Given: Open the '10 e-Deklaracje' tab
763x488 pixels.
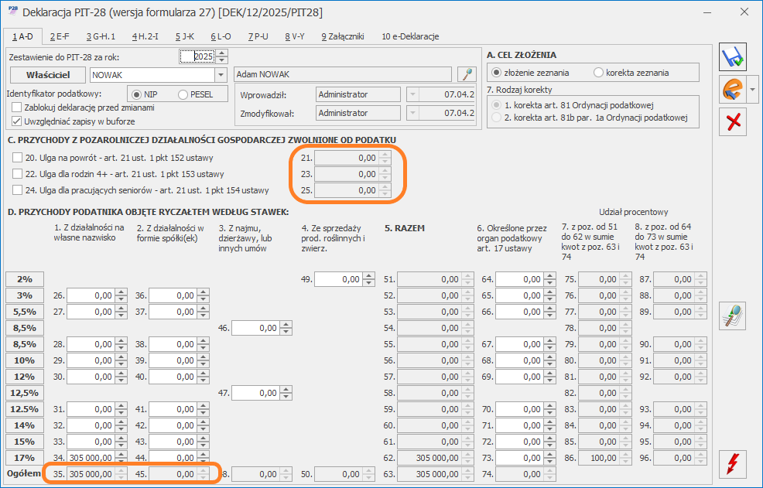Looking at the screenshot, I should click(x=410, y=36).
